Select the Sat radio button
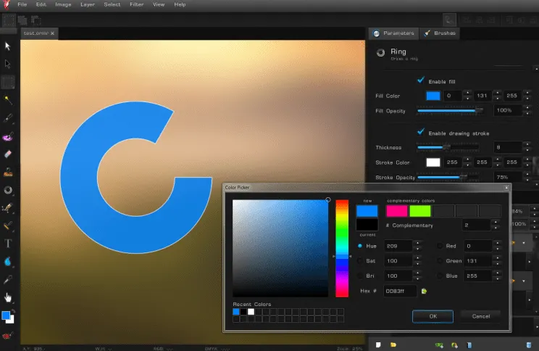This screenshot has height=351, width=539. click(x=360, y=261)
